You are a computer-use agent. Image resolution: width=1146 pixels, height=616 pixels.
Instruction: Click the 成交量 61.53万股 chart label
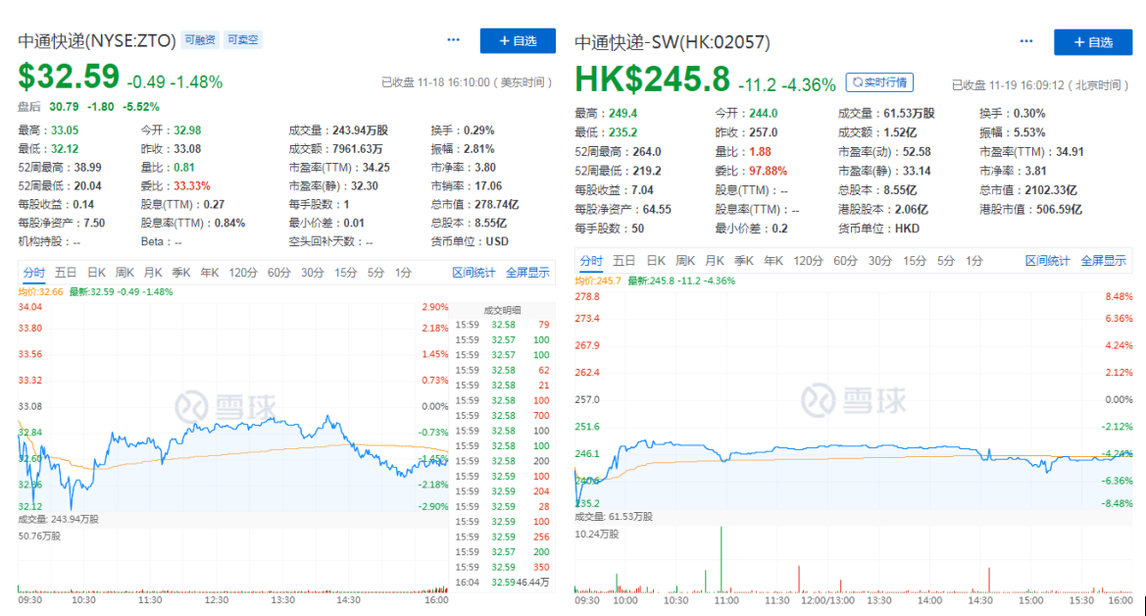tap(614, 516)
